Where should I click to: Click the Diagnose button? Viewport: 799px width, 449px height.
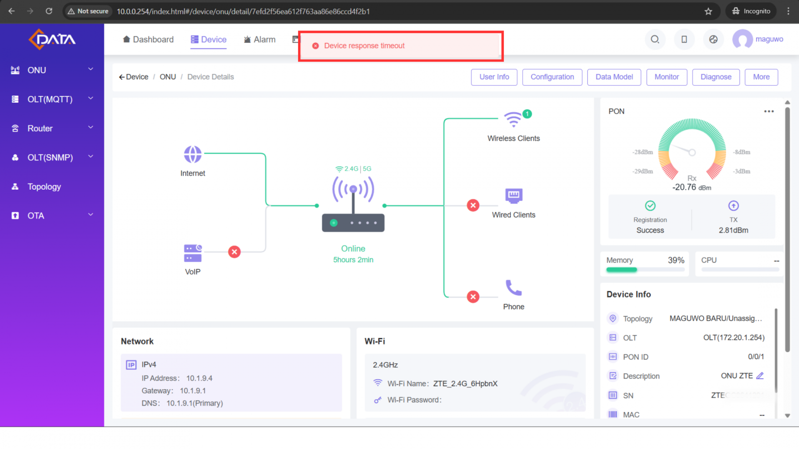pyautogui.click(x=716, y=77)
